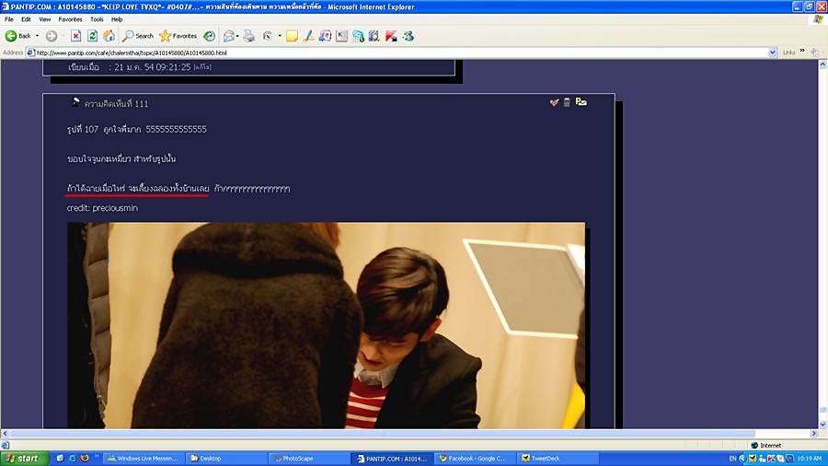The height and width of the screenshot is (466, 828).
Task: Print the page via printer icon
Action: point(249,36)
